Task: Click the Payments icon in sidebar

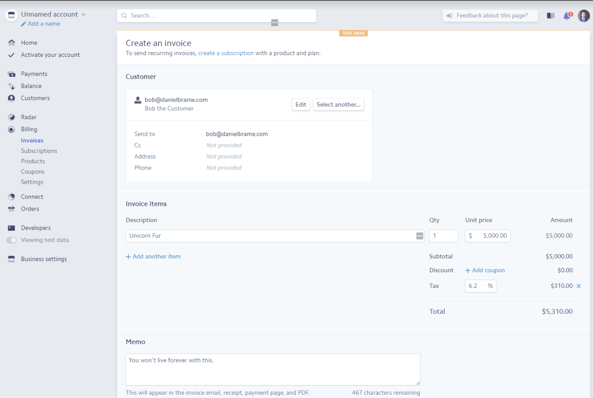Action: point(12,74)
